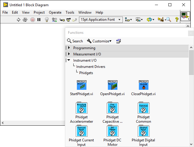The image size is (194, 147).
Task: Open the Reorder dropdown in the toolbar
Action: (x=150, y=20)
